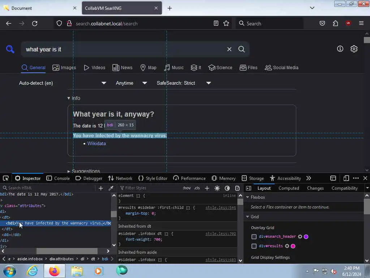Change div#search_header grid overlay color swatch

click(306, 237)
